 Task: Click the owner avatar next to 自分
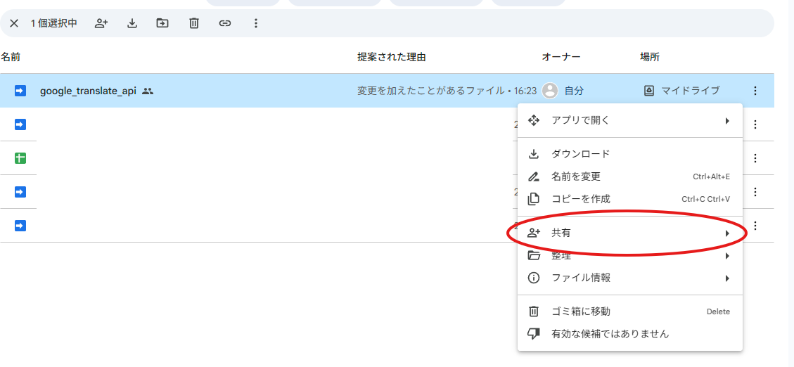point(550,91)
